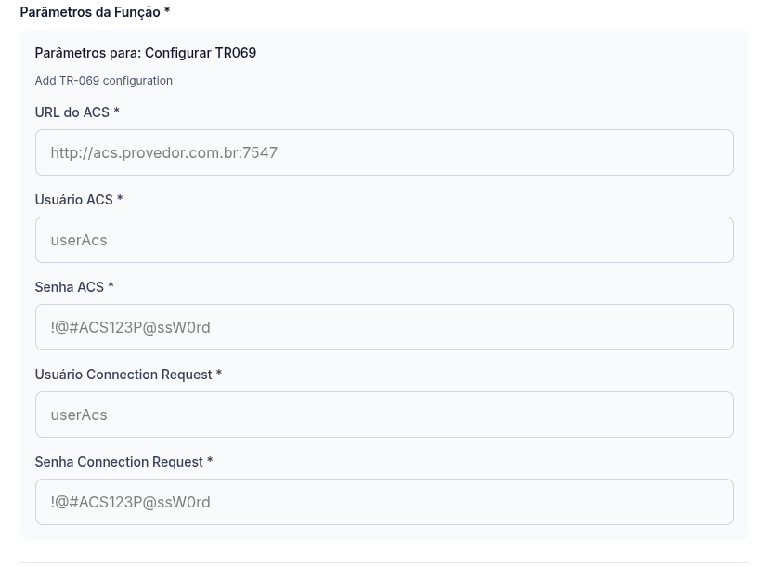Click the 'Senha ACS' label
This screenshot has height=566, width=767.
pyautogui.click(x=70, y=286)
